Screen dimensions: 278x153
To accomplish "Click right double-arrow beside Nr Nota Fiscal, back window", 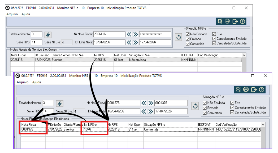I will point(136,34).
